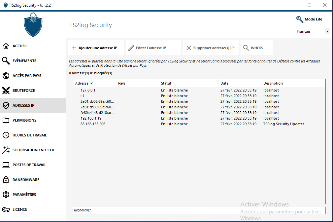Sort by Pays column header
The width and height of the screenshot is (333, 222).
[137, 83]
